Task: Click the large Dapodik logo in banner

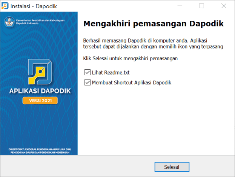Action: point(40,72)
